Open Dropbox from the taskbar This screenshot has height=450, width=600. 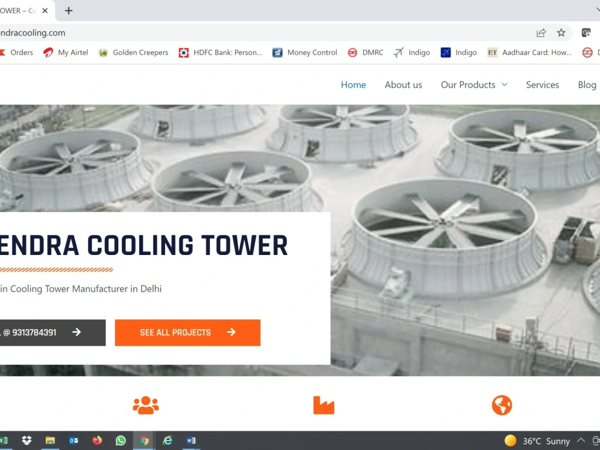pos(27,440)
